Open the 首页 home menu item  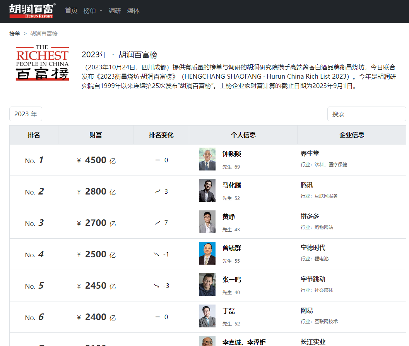pyautogui.click(x=71, y=11)
